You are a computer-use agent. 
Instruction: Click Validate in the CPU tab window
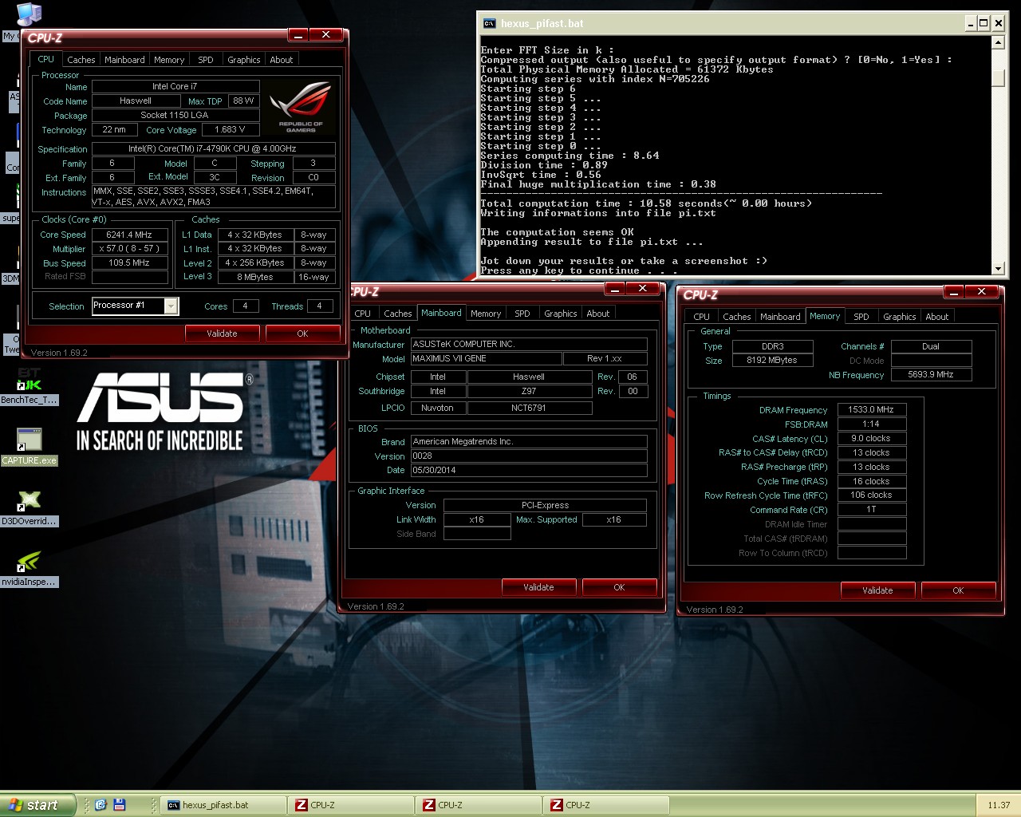click(222, 334)
